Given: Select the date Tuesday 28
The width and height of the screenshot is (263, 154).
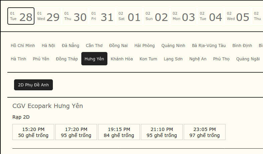Looking at the screenshot, I should coord(21,16).
